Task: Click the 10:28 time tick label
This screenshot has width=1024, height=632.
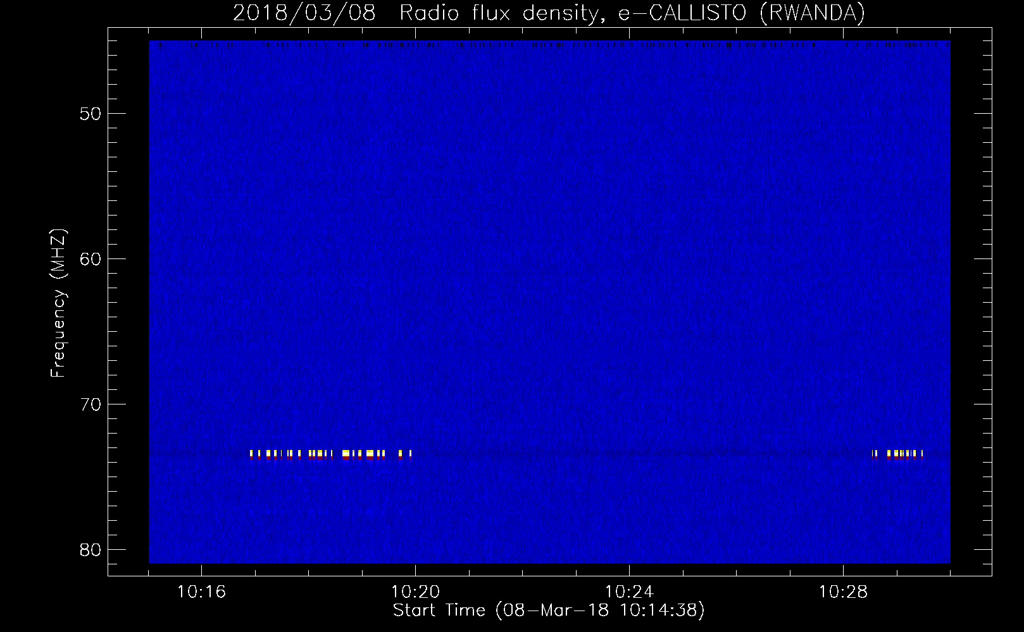Action: 843,592
